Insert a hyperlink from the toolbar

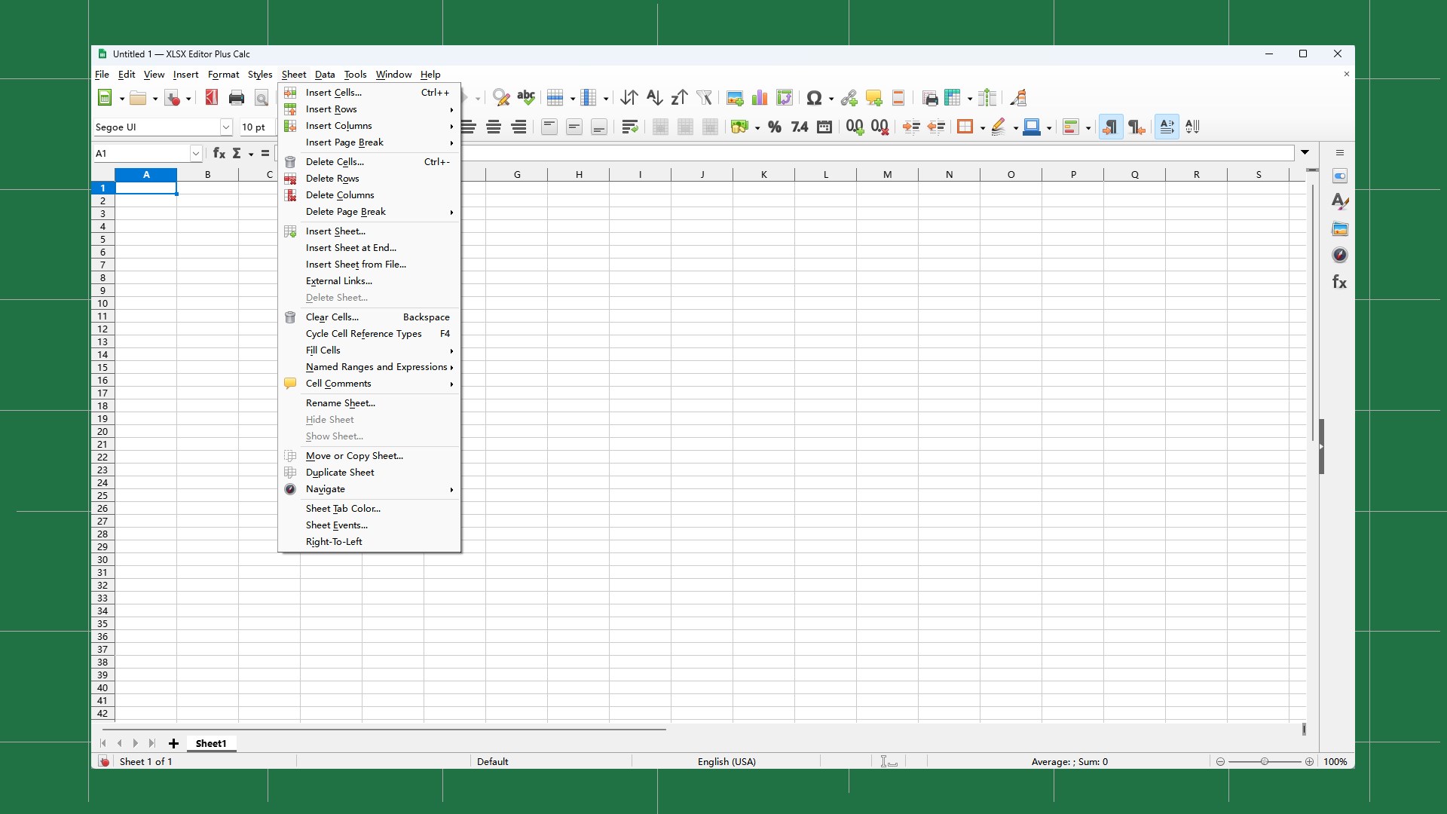[x=849, y=98]
